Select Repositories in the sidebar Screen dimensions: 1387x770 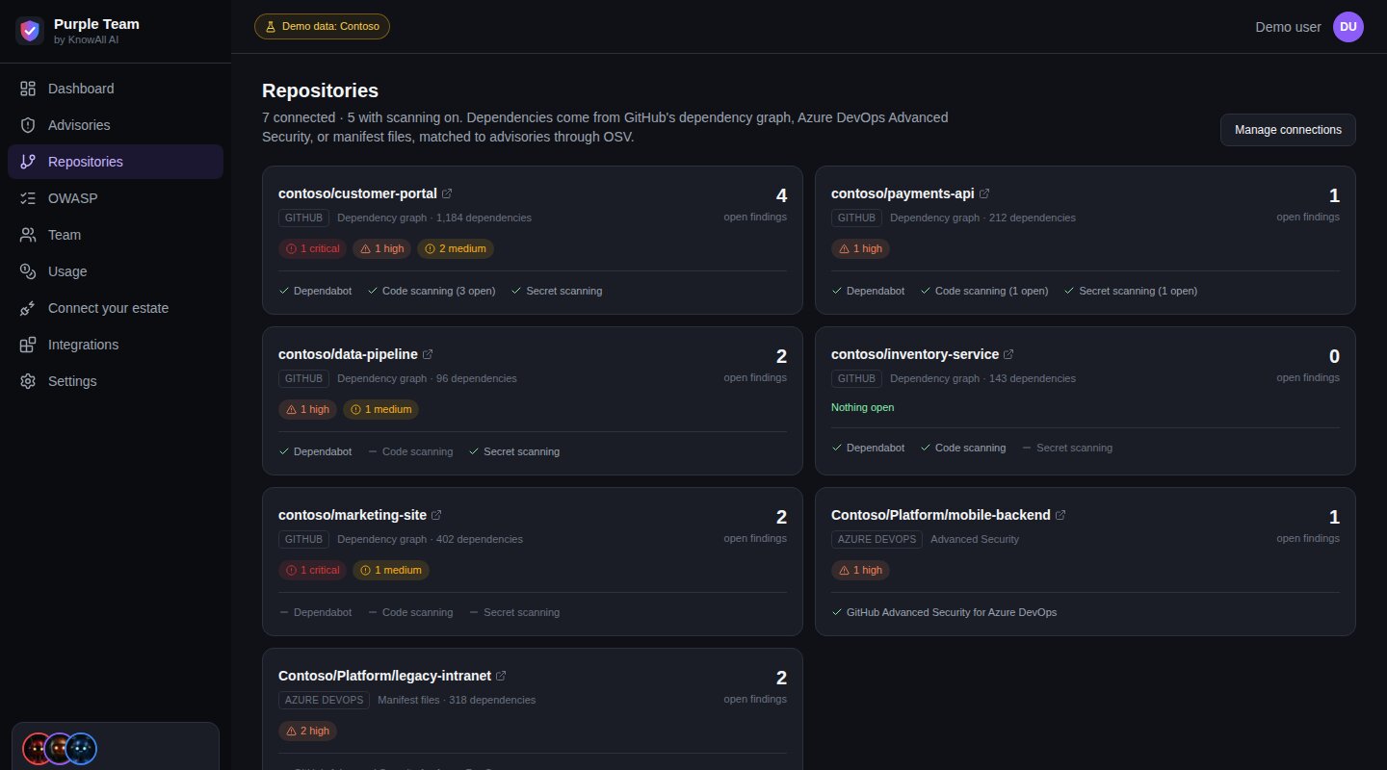[x=116, y=162]
